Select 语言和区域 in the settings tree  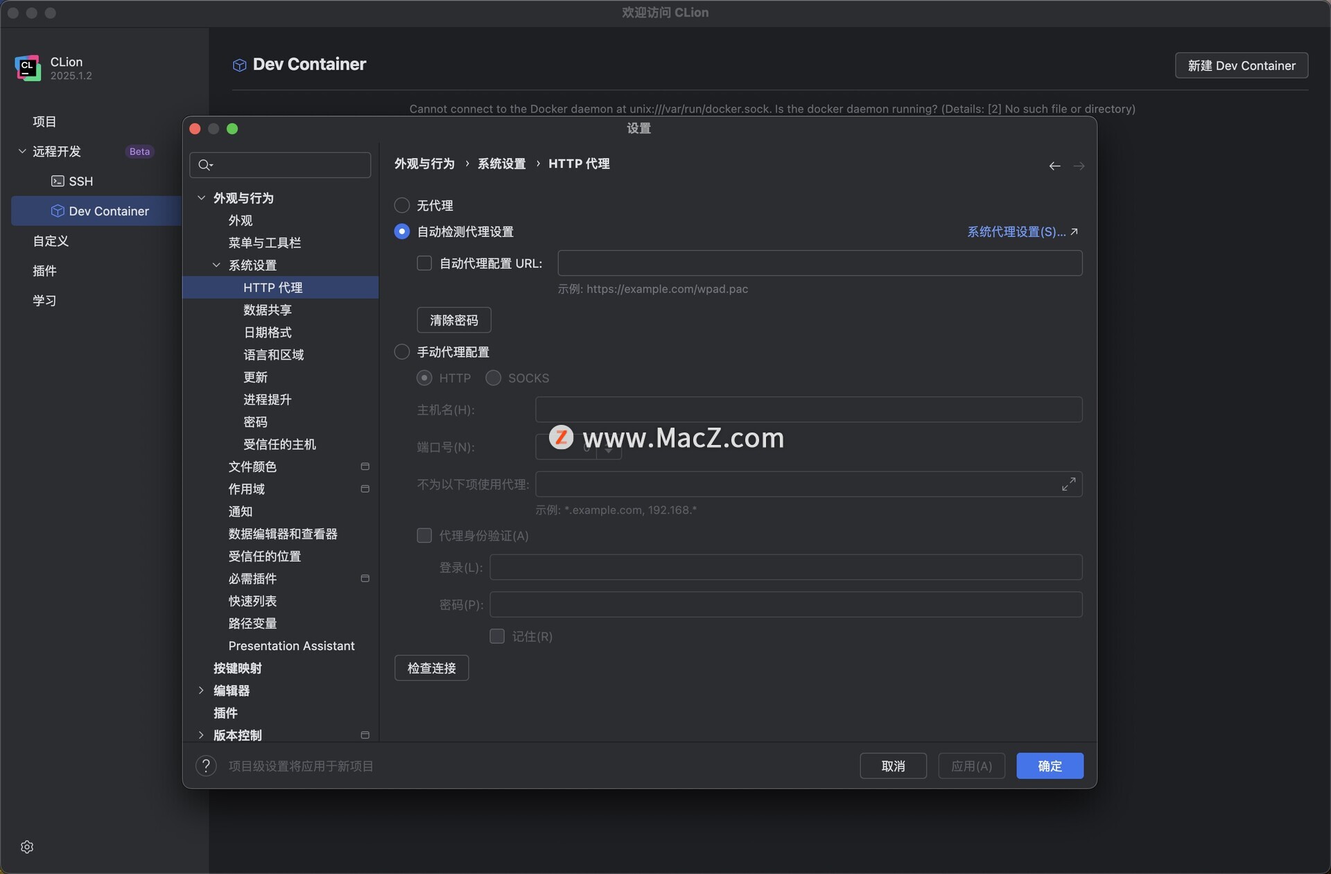[x=274, y=355]
